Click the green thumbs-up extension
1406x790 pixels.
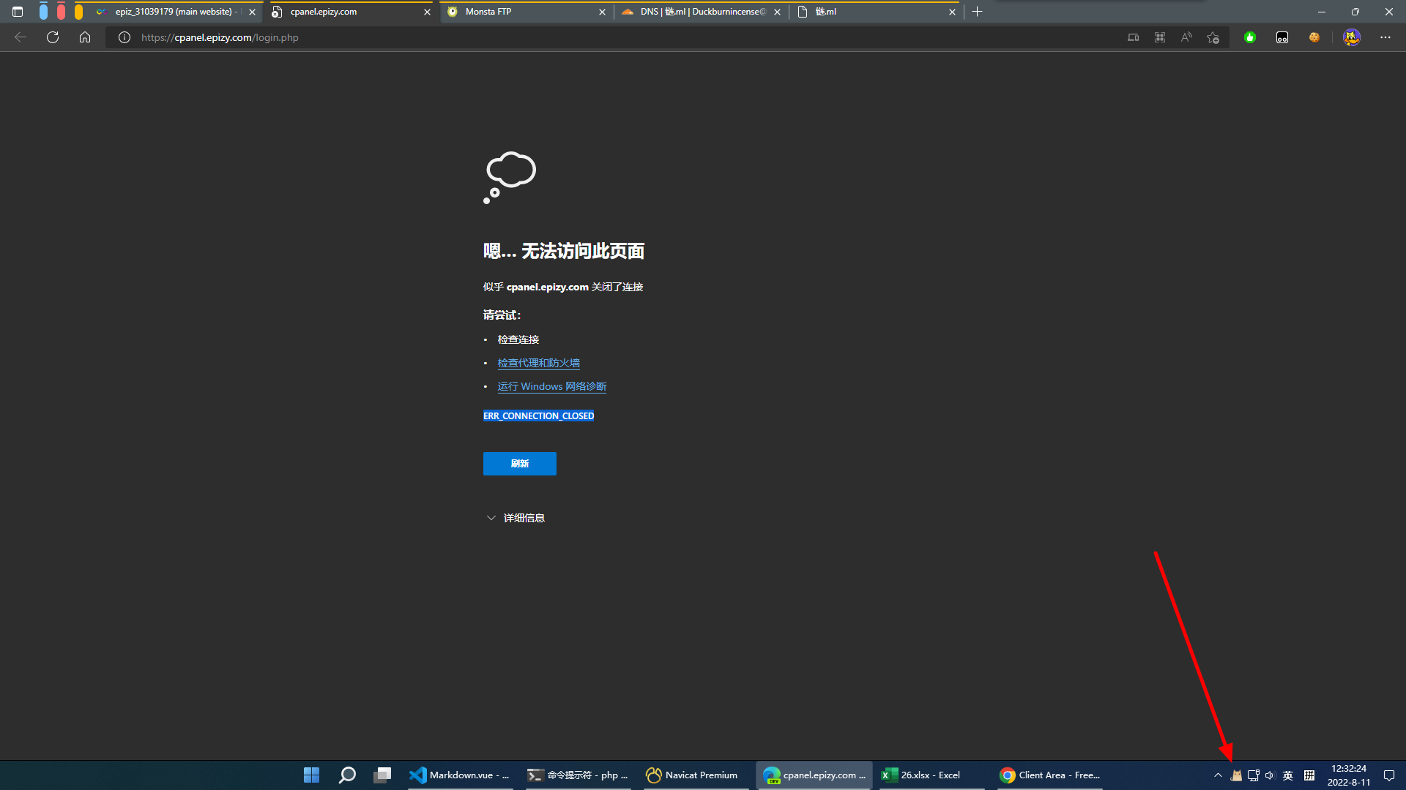tap(1250, 37)
